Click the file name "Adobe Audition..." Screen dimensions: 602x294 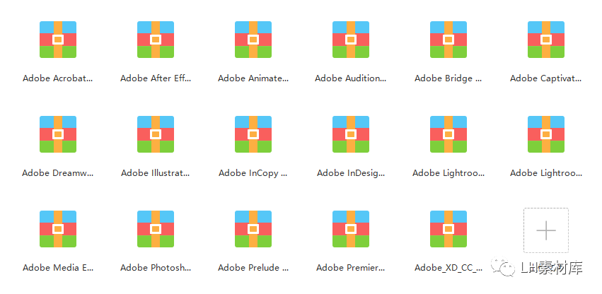tap(351, 78)
